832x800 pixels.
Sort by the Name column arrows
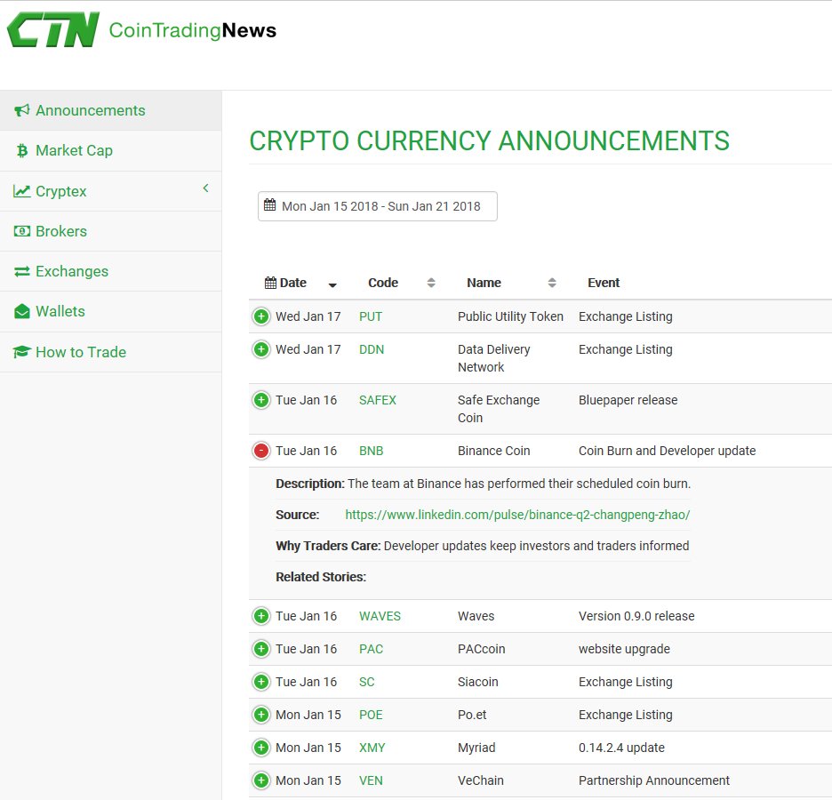click(552, 283)
